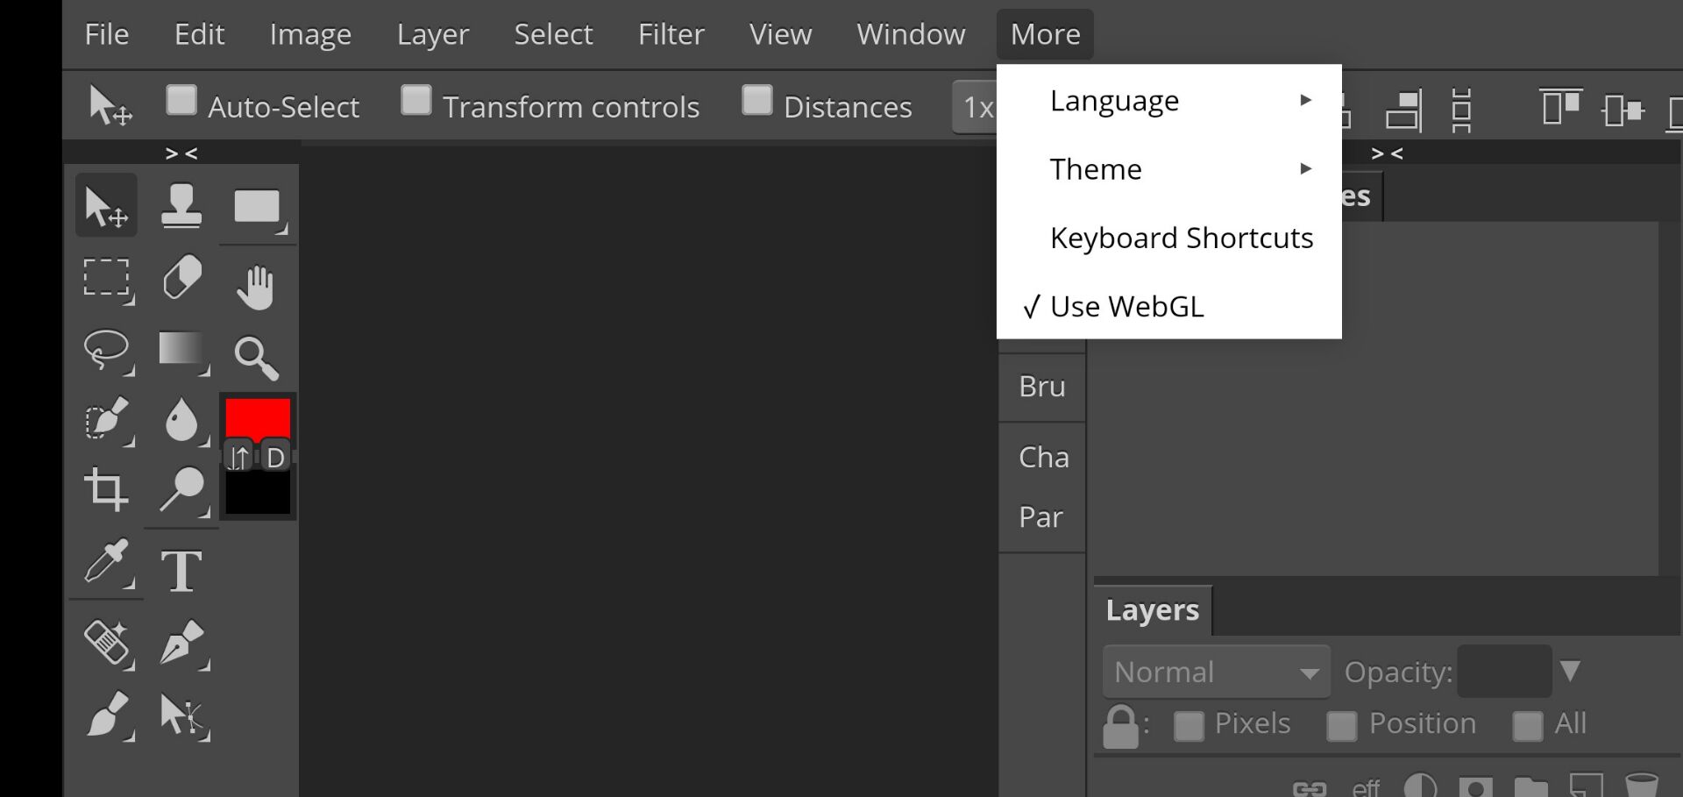Toggle lock Pixels checkbox

(1189, 726)
